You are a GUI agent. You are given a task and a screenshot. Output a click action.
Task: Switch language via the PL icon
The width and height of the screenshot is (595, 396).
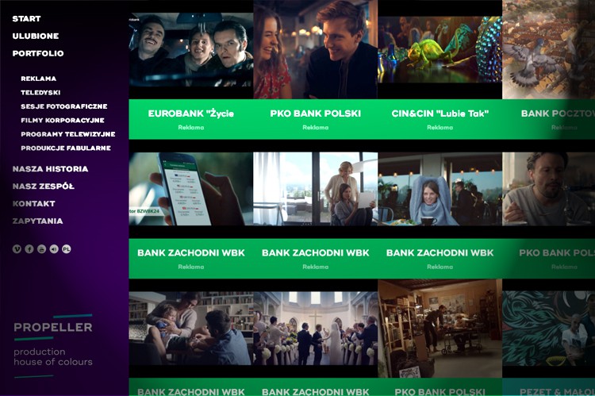click(67, 249)
